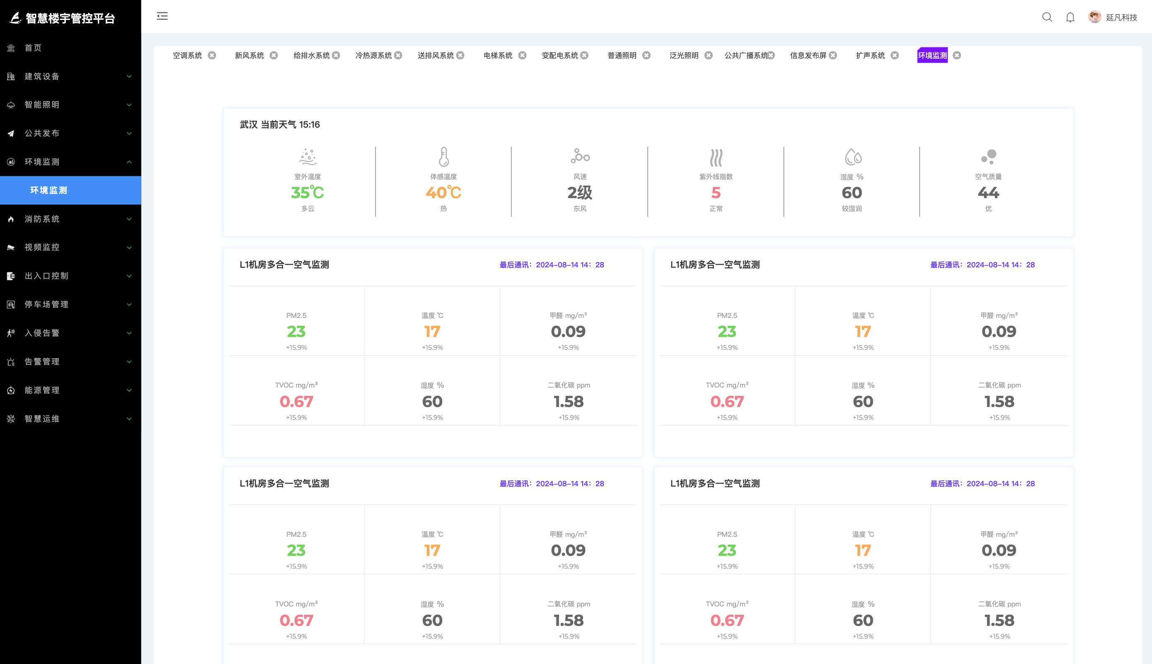1152x664 pixels.
Task: Click the user avatar image
Action: click(x=1094, y=17)
